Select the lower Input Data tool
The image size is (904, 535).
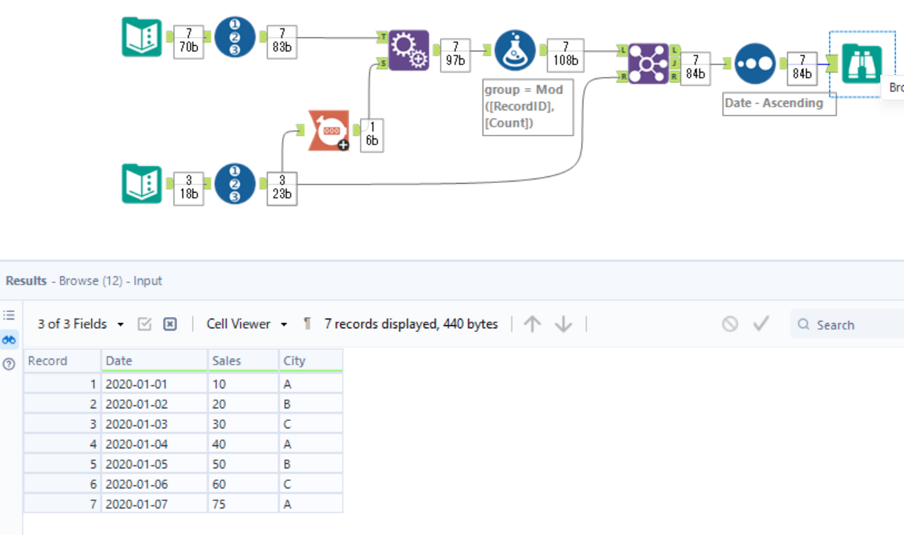pyautogui.click(x=142, y=185)
